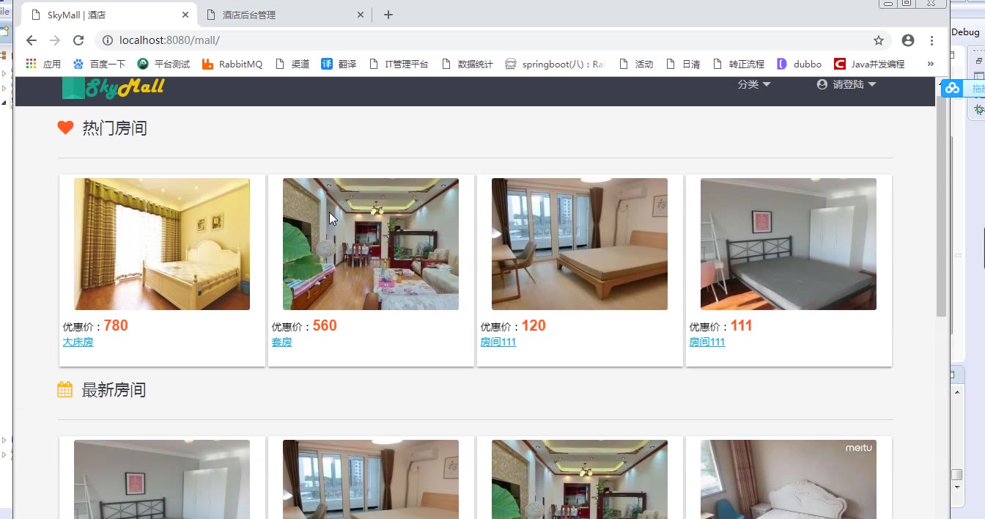
Task: Click second photo under 最新房间
Action: coord(371,479)
